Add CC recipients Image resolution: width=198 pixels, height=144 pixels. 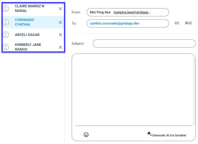[177, 23]
